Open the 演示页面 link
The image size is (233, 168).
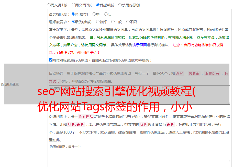(x=140, y=45)
